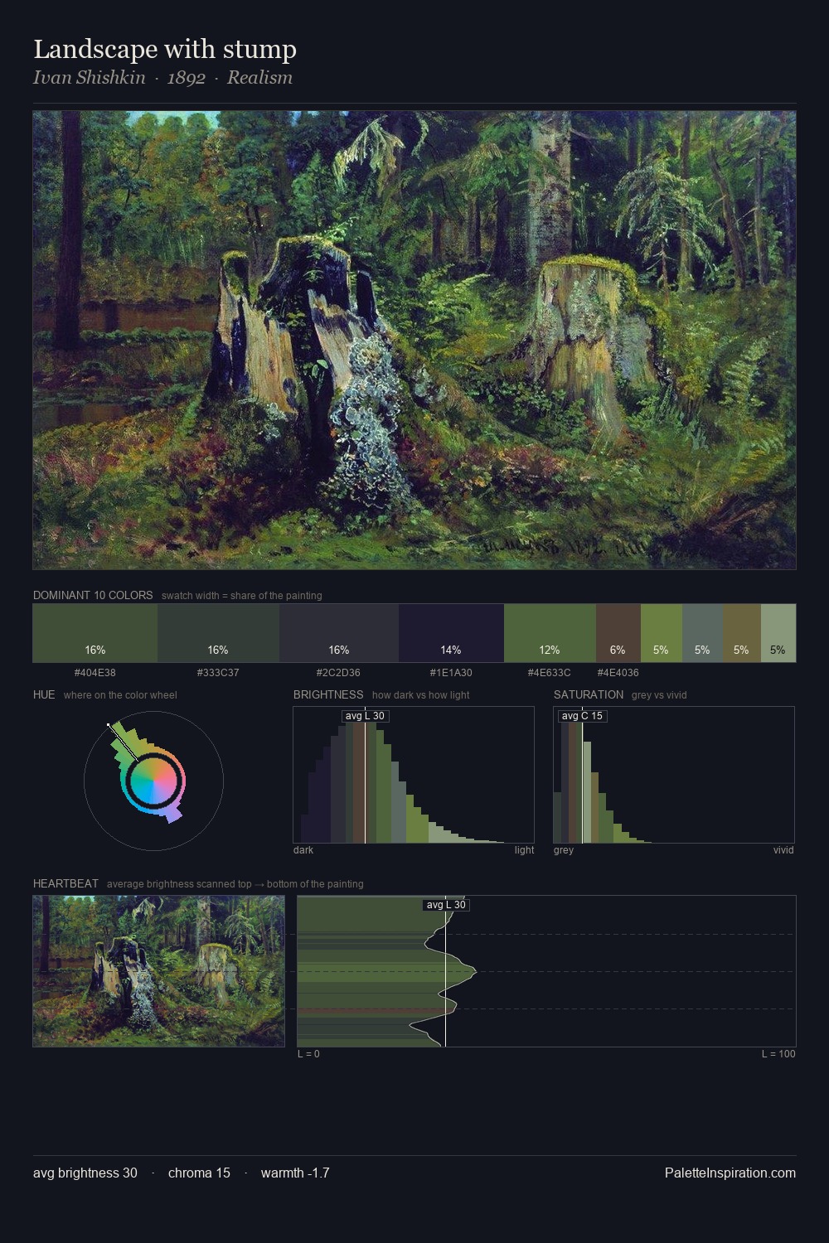Click the 'vivid' axis label
829x1243 pixels.
click(783, 850)
